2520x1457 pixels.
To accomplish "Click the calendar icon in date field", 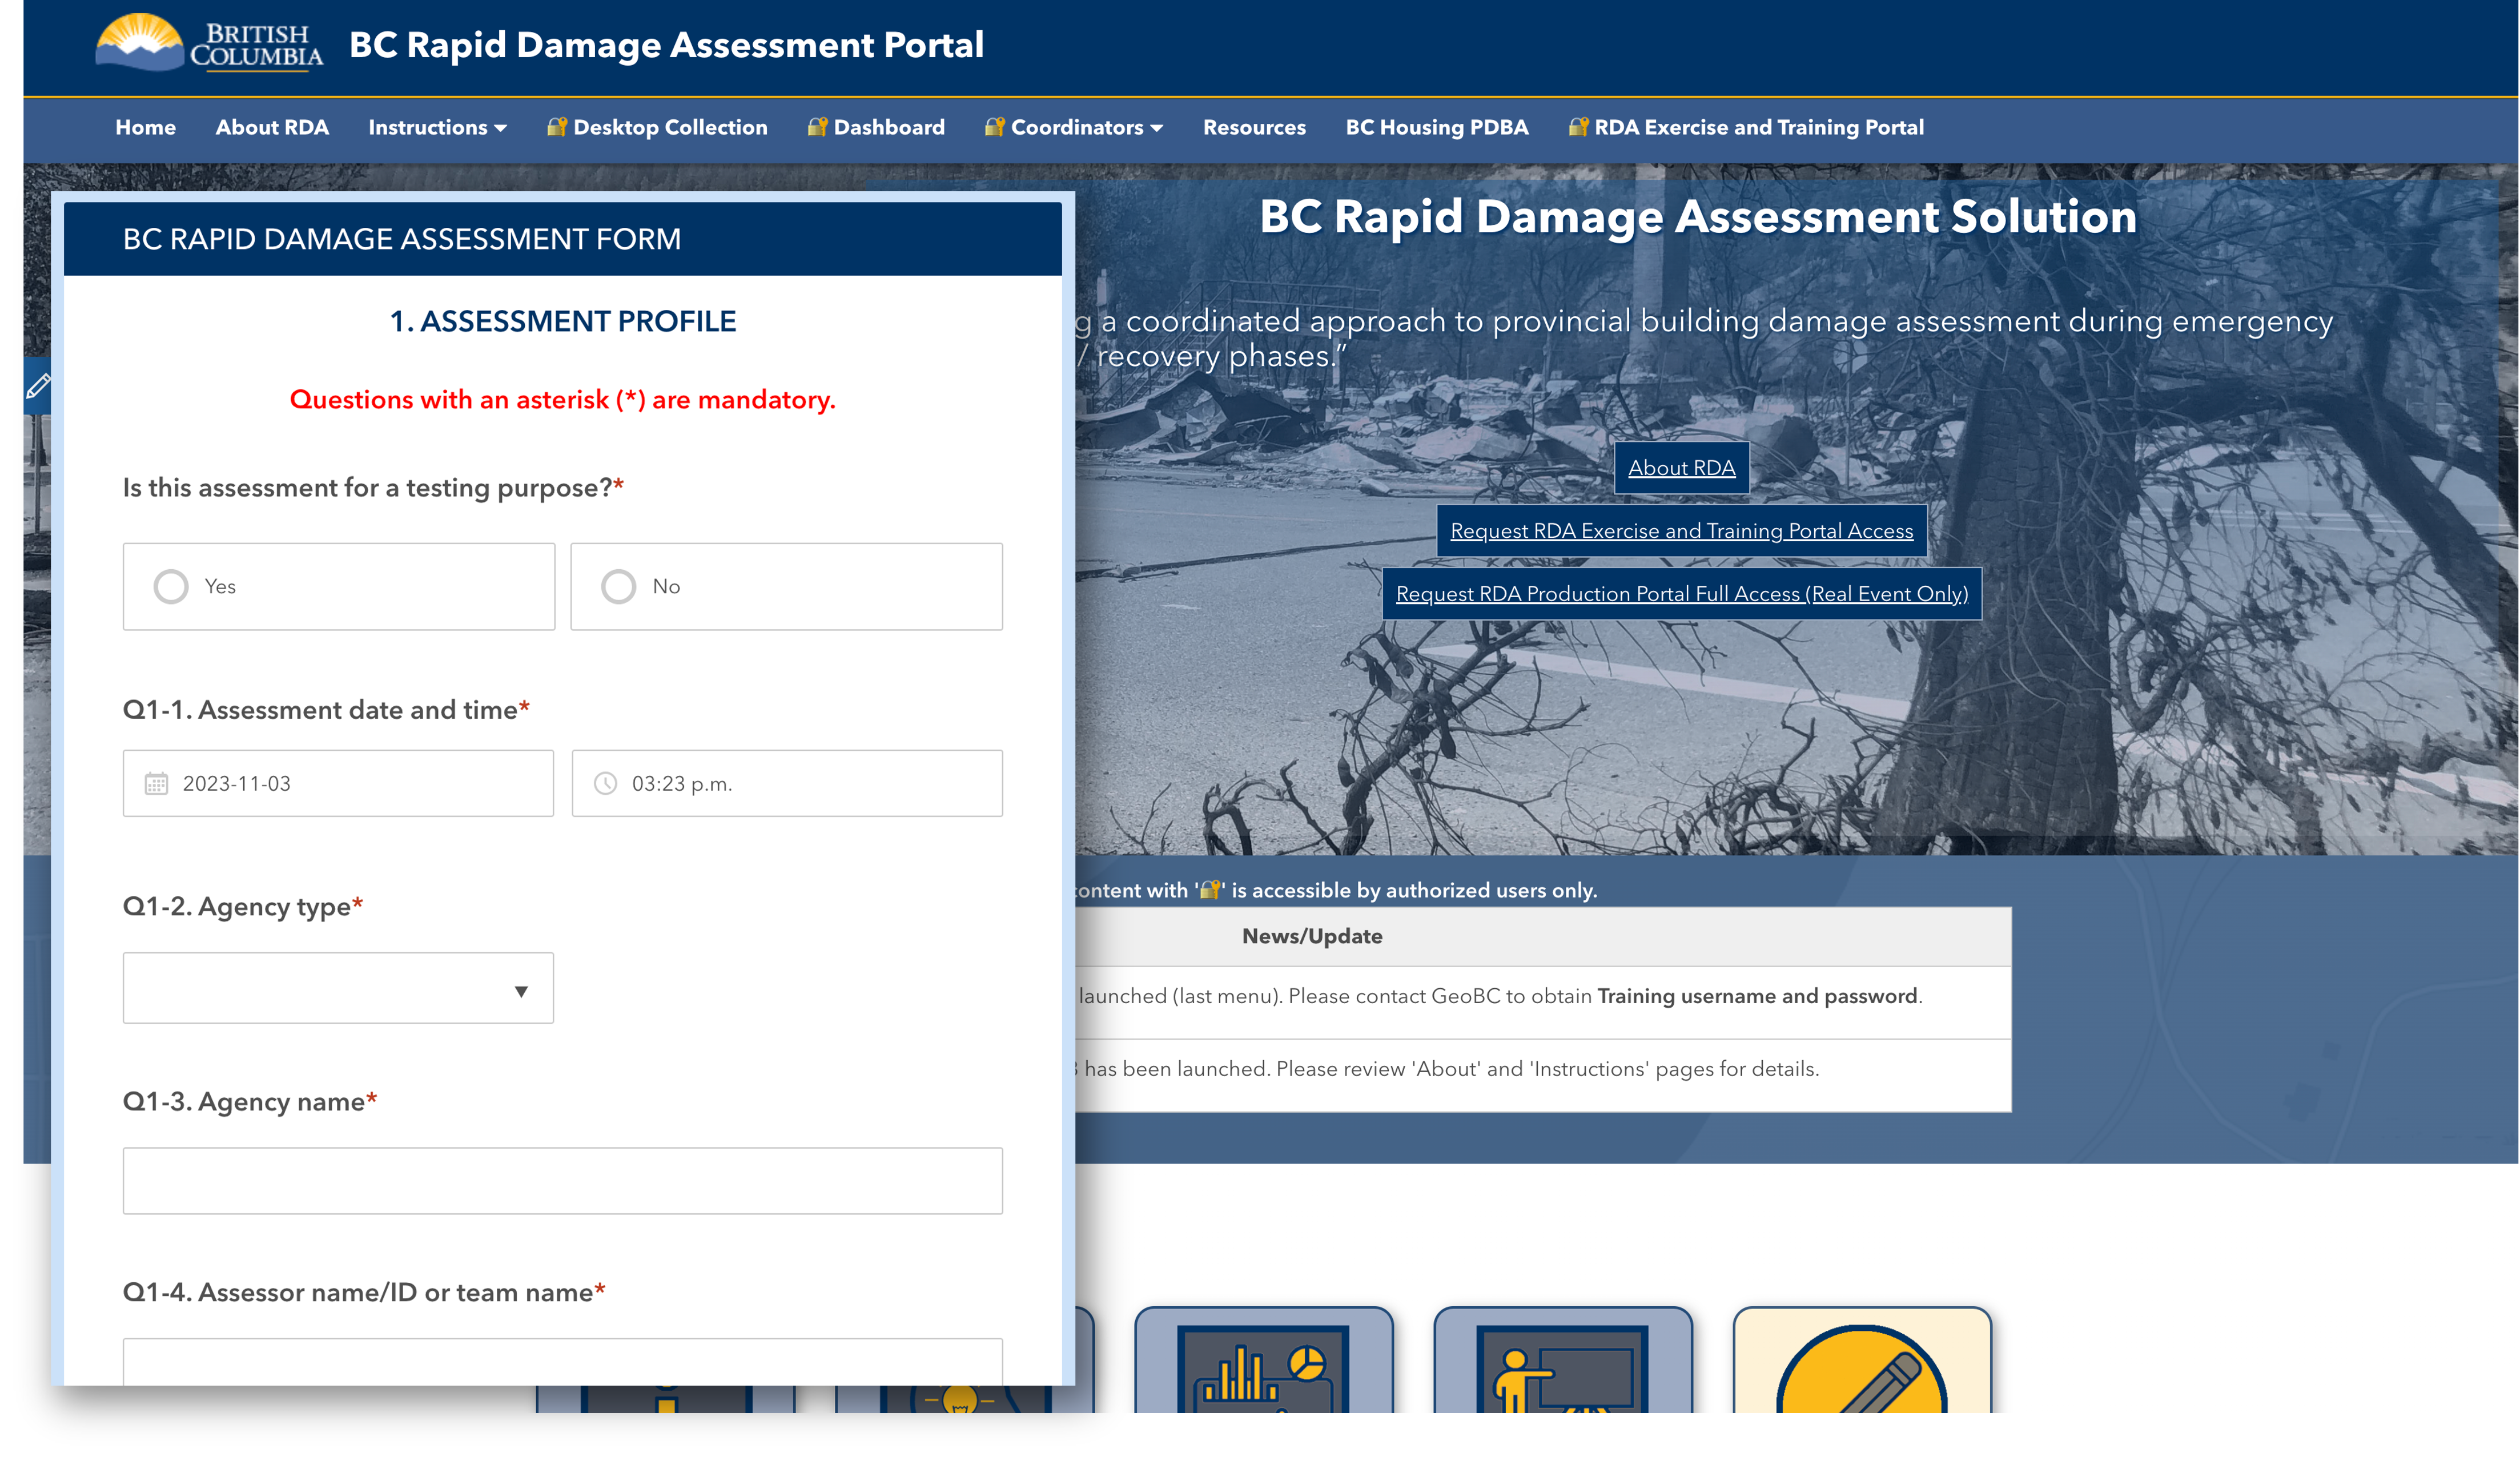I will pyautogui.click(x=156, y=783).
